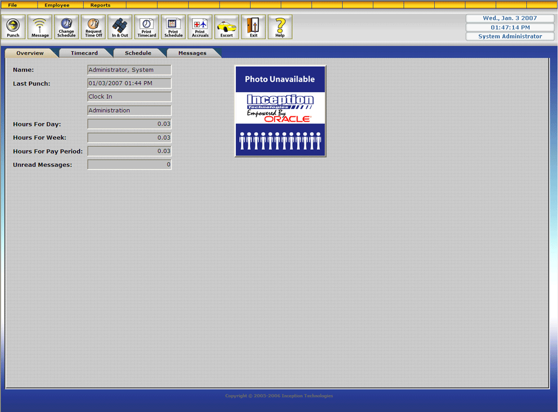Open the Message toolbar icon
This screenshot has height=412, width=558.
coord(40,27)
